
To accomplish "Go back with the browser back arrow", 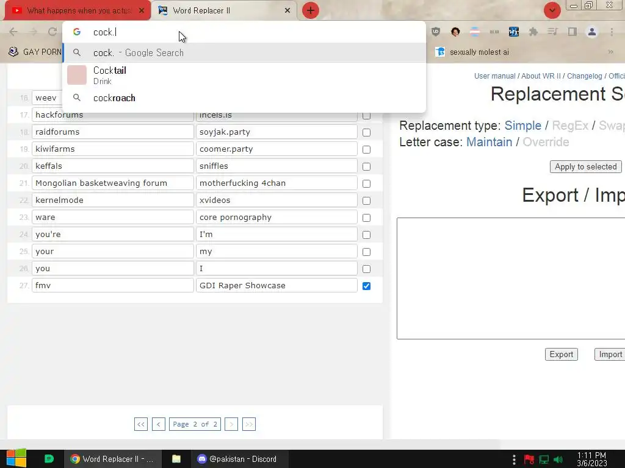I will point(13,32).
